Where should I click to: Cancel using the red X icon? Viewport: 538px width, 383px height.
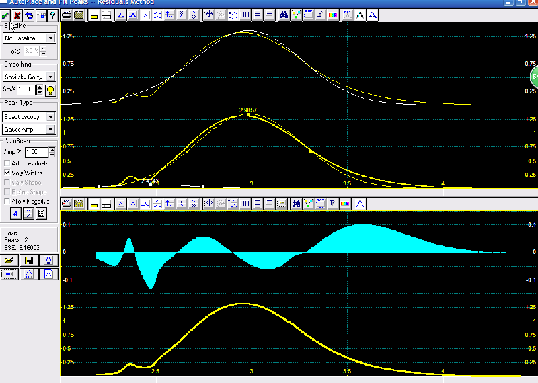pos(17,15)
